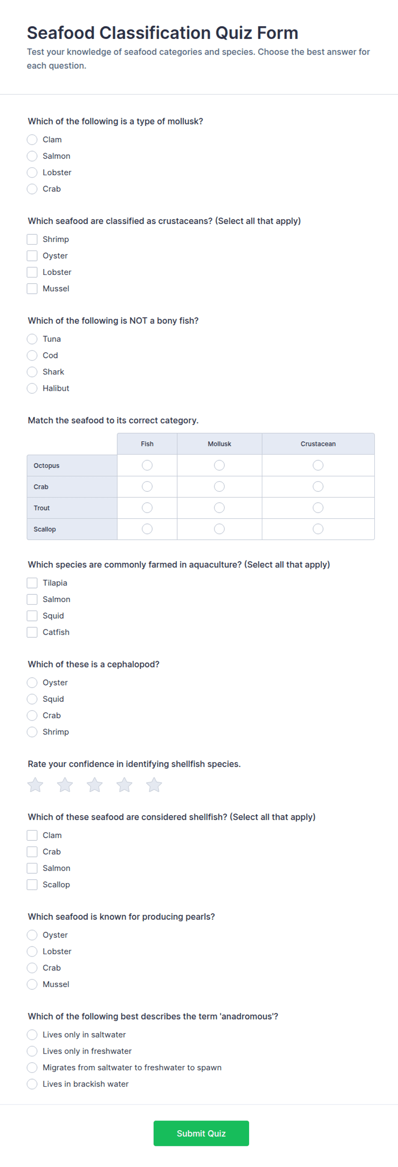Click the Submit Quiz button
This screenshot has height=1167, width=398.
(201, 1134)
